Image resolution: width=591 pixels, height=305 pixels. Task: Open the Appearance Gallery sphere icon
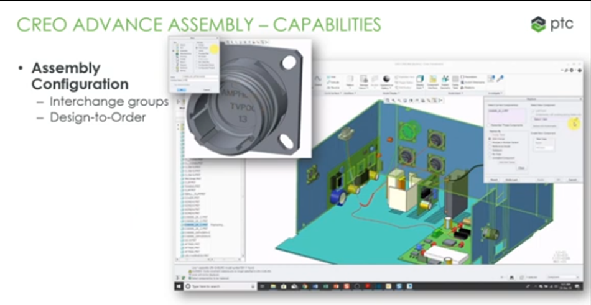coord(387,79)
